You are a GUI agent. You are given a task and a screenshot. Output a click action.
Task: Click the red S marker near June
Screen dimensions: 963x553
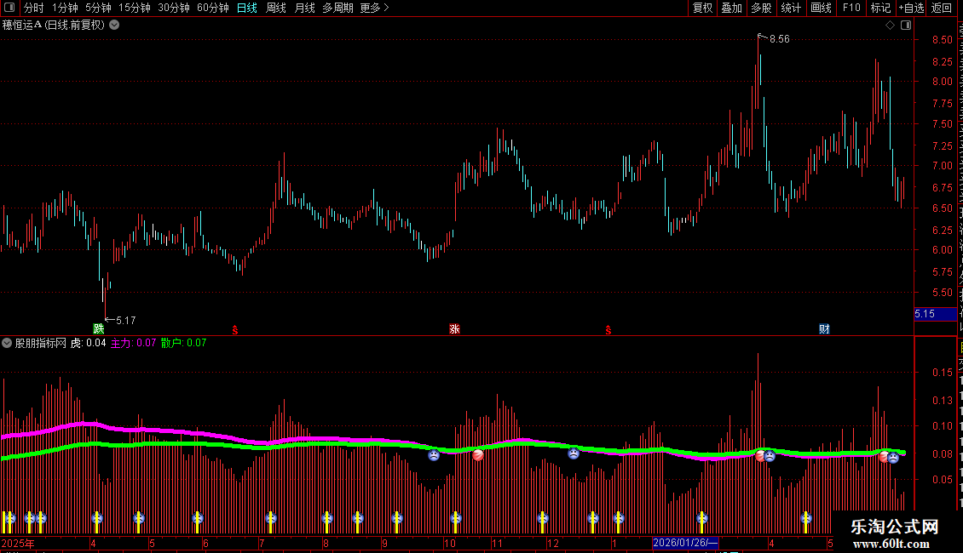pos(234,330)
